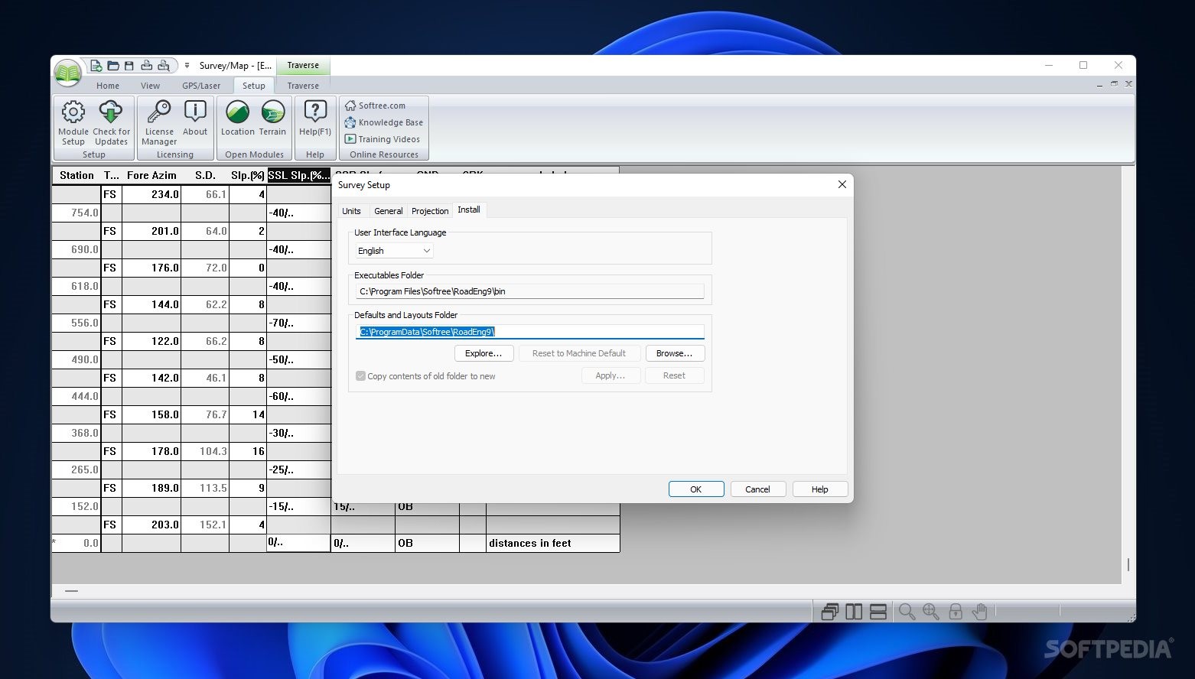Click the pan hand status bar icon
This screenshot has width=1195, height=679.
[979, 612]
